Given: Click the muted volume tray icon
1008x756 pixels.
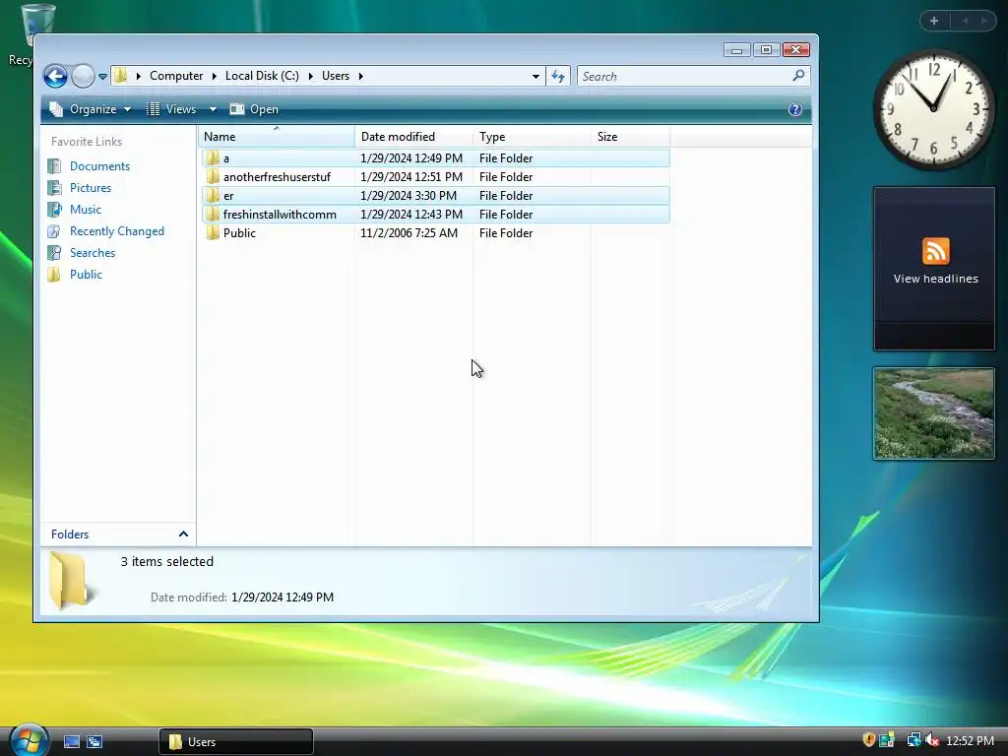Looking at the screenshot, I should coord(931,740).
